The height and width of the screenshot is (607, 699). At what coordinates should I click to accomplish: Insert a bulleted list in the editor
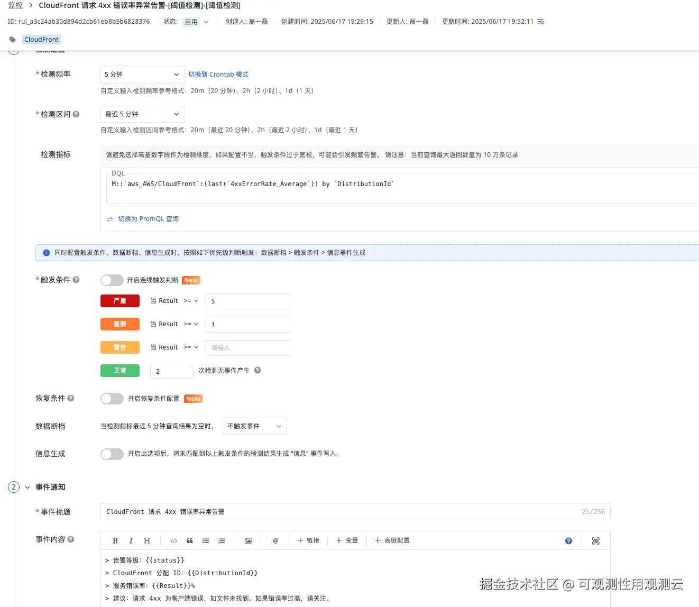206,541
